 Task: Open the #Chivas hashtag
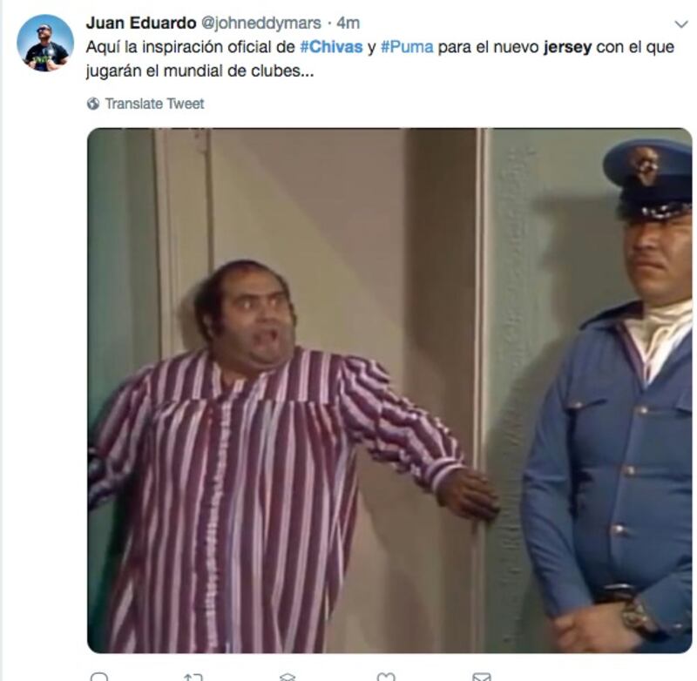pyautogui.click(x=331, y=47)
